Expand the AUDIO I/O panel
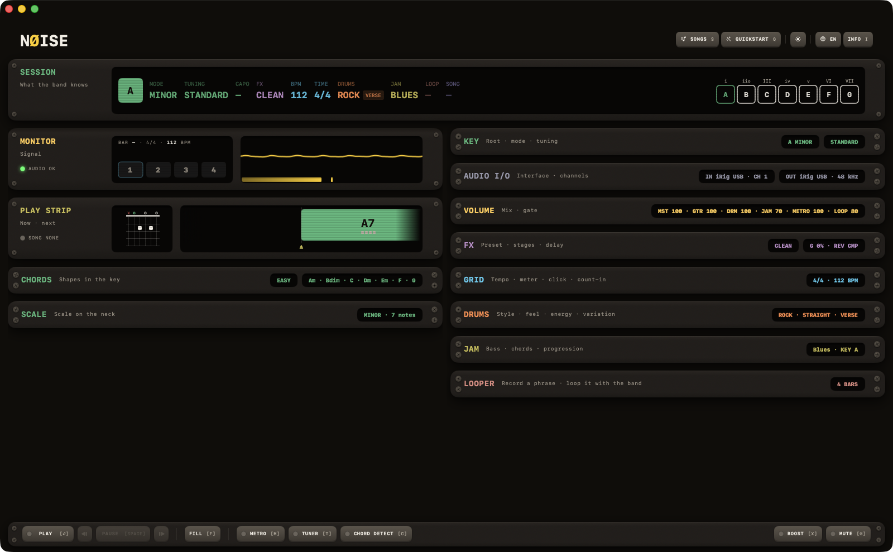Screen dimensions: 893x552 pos(668,176)
